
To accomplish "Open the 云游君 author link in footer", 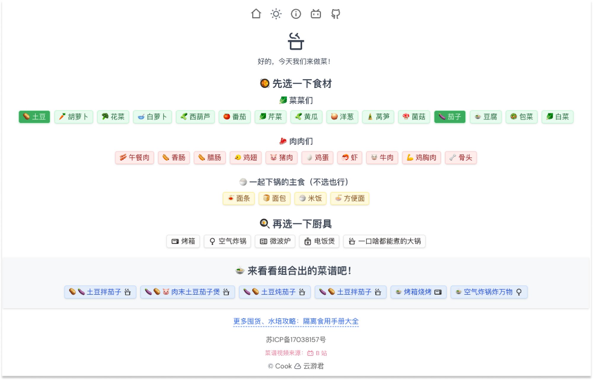I will [313, 366].
